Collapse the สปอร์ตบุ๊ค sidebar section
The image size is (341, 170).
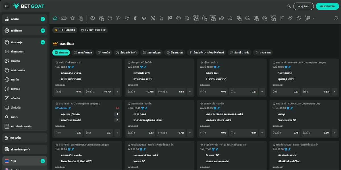tap(43, 42)
